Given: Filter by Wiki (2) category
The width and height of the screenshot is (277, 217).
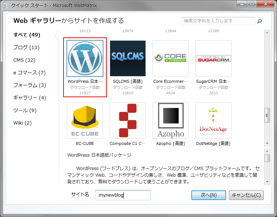Looking at the screenshot, I should (x=23, y=123).
